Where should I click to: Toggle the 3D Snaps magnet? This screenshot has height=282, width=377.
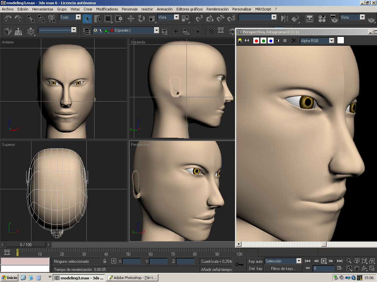click(x=199, y=19)
